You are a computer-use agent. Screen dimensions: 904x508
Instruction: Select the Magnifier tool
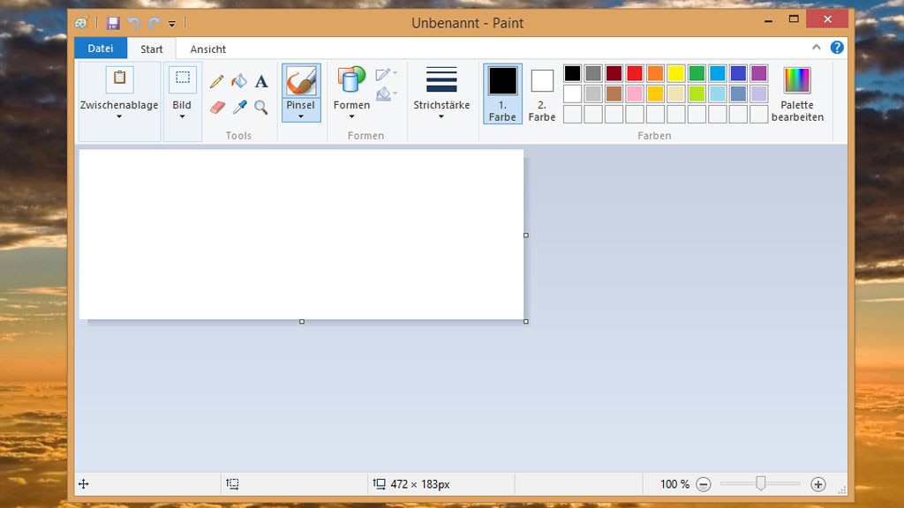(261, 107)
